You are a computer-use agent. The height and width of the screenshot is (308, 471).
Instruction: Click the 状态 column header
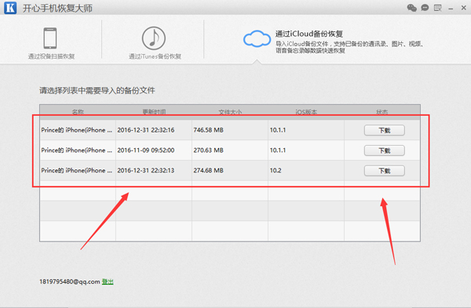point(382,112)
